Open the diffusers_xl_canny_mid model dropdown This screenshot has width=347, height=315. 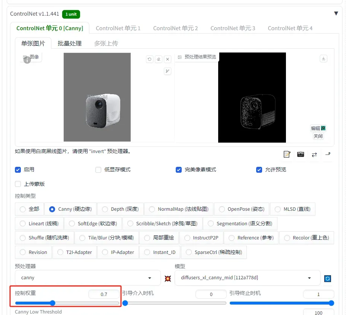click(x=248, y=278)
